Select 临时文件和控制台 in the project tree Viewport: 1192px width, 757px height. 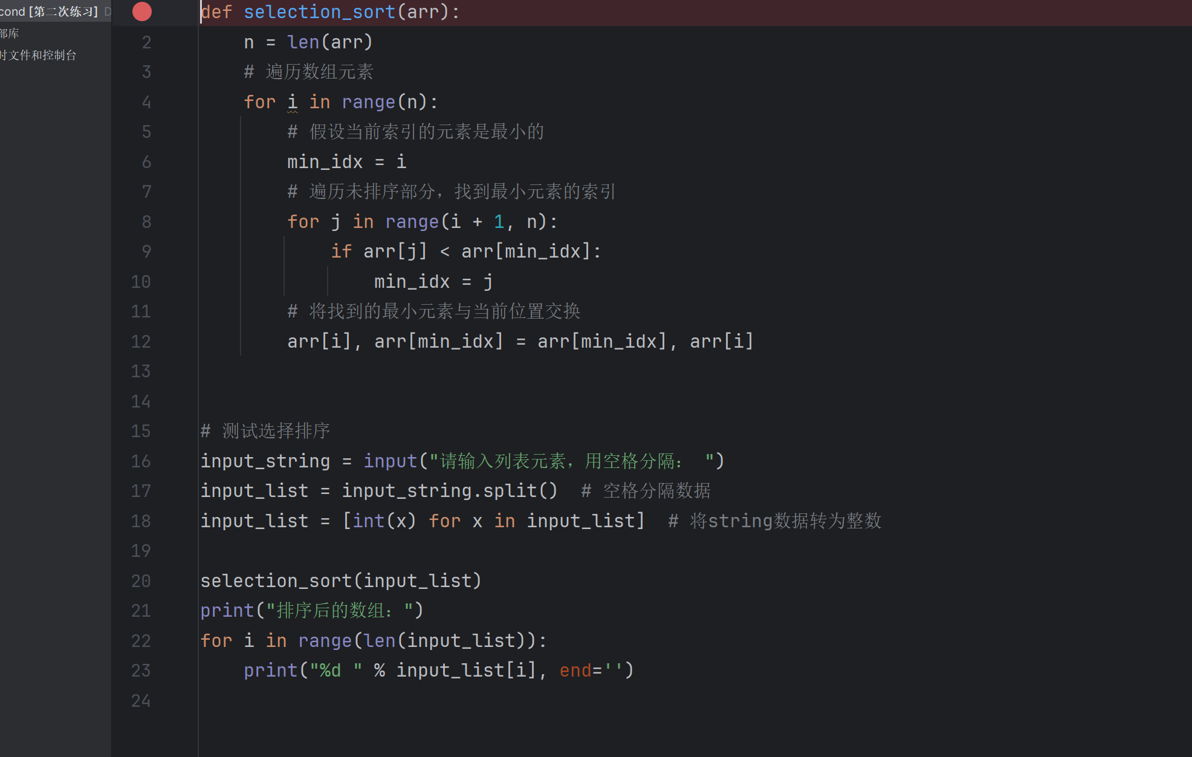(x=39, y=55)
